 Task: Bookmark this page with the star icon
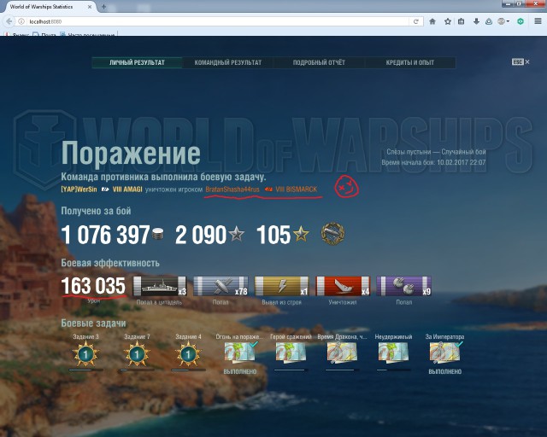click(448, 21)
